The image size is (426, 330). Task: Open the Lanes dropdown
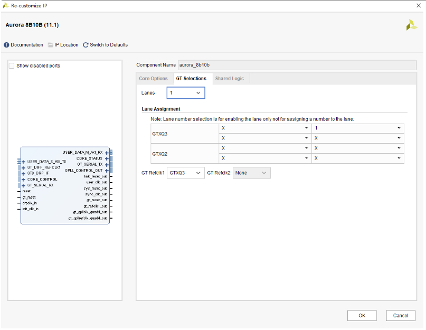(186, 93)
